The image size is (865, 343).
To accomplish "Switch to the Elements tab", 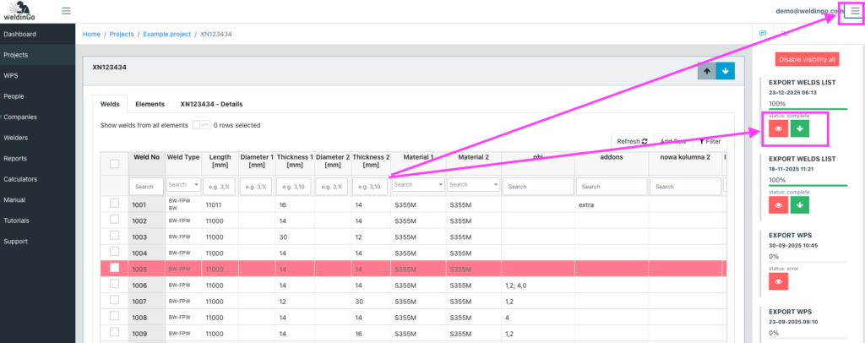I will (150, 104).
